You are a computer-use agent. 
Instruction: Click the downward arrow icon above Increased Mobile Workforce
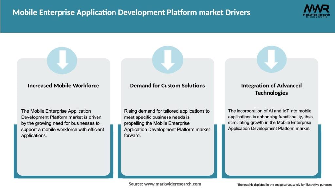pos(62,60)
